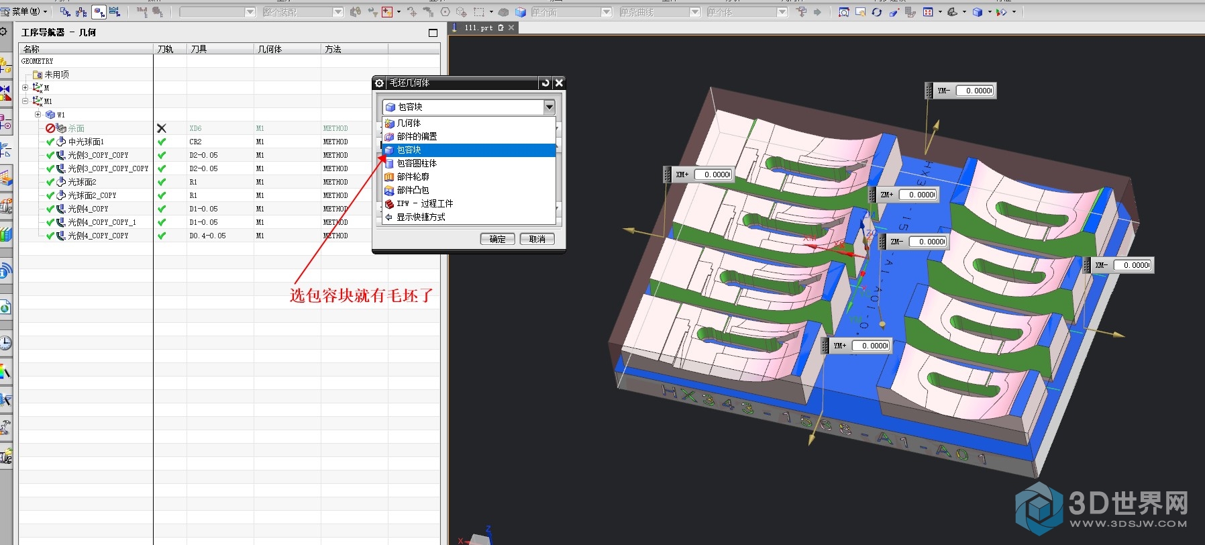1205x545 pixels.
Task: Expand the W1 workpiece node
Action: [x=38, y=114]
